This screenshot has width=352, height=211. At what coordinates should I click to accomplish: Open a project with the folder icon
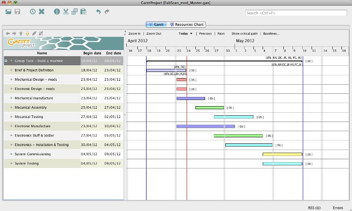(8, 11)
